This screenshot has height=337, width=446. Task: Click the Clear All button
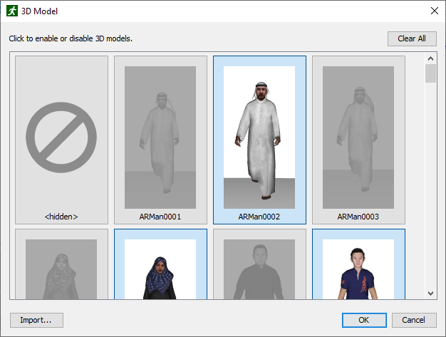coord(412,38)
